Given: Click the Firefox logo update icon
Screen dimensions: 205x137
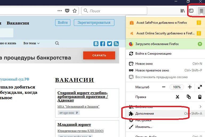Looking at the screenshot, I should click(131, 44).
